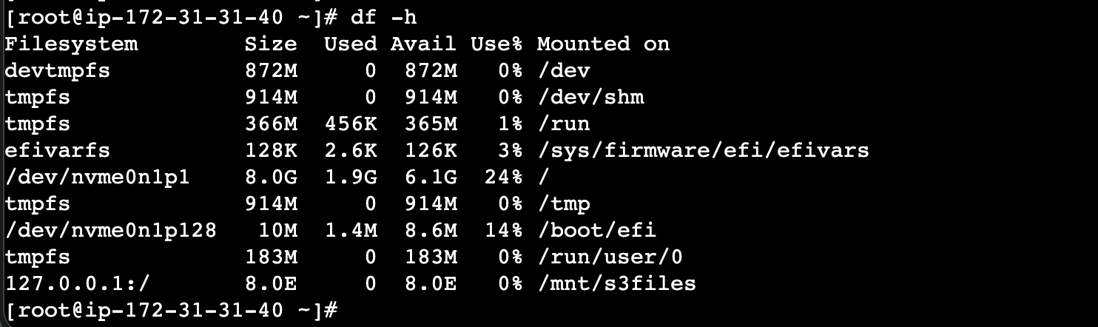Click the '/sys/firmware/efi/efivars' mount path
Viewport: 1098px width, 327px height.
[x=702, y=151]
